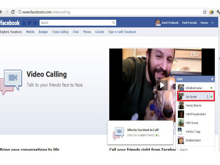Click the Chat panel header title

[180, 79]
